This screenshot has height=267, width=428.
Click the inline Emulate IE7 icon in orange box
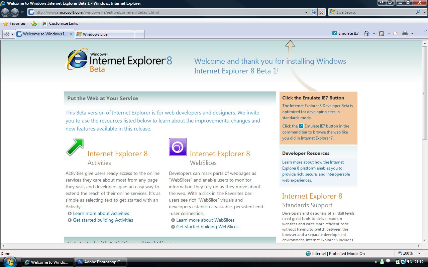tap(301, 126)
